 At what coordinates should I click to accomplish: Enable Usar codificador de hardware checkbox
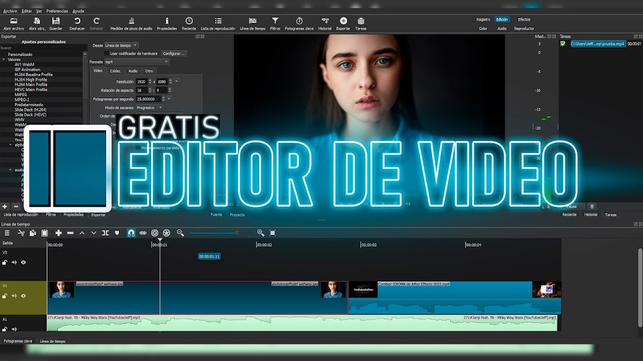tap(107, 54)
